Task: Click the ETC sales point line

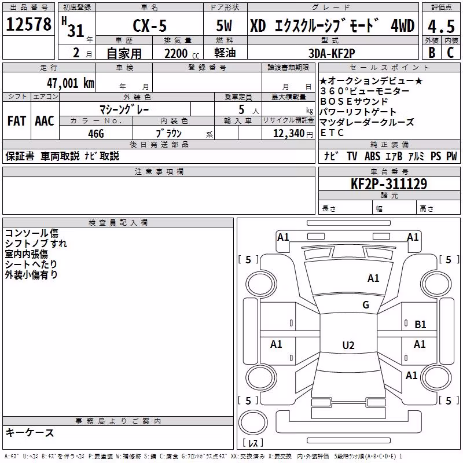Action: click(x=332, y=133)
